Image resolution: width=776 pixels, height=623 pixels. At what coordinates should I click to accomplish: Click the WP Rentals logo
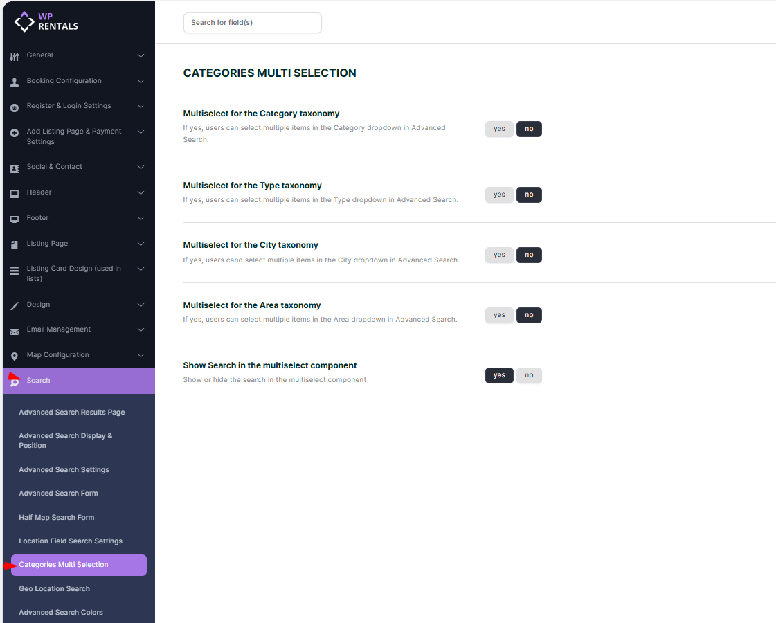(46, 21)
